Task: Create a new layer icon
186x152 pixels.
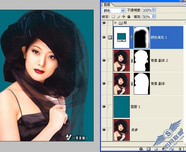Action: click(x=172, y=149)
